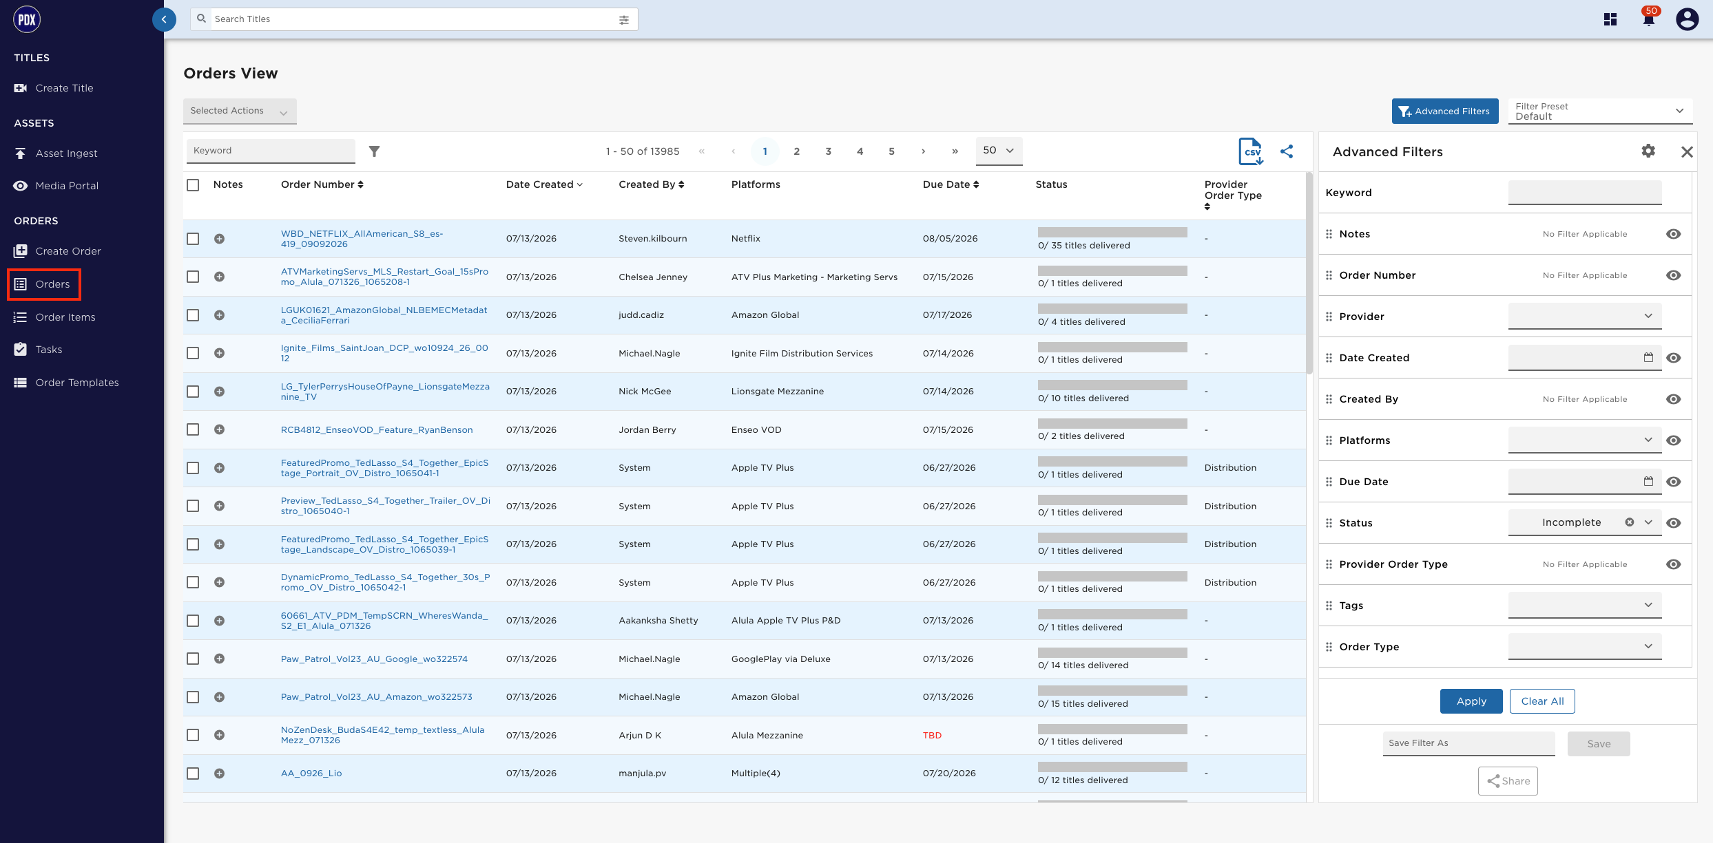Collapse the sidebar with the arrow button
This screenshot has height=843, width=1713.
point(164,19)
